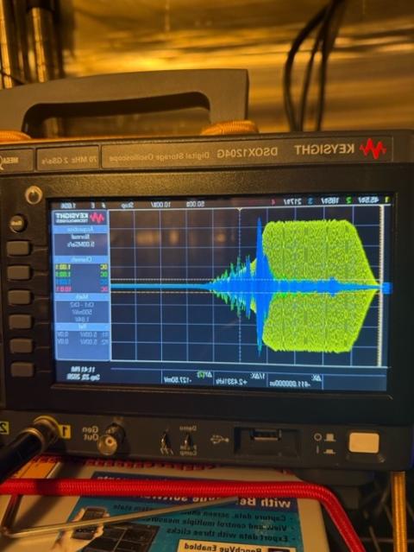Click the ΔX cursor measurement cell
Image resolution: width=414 pixels, height=552 pixels.
point(294,381)
